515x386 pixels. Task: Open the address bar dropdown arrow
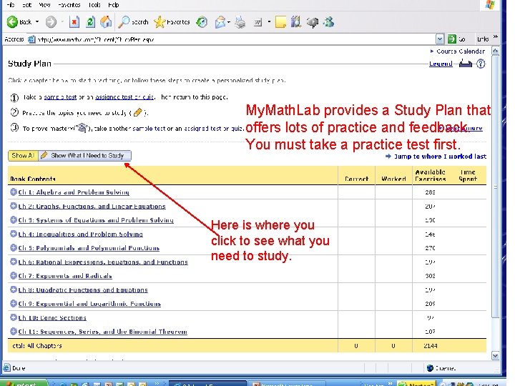click(x=440, y=39)
